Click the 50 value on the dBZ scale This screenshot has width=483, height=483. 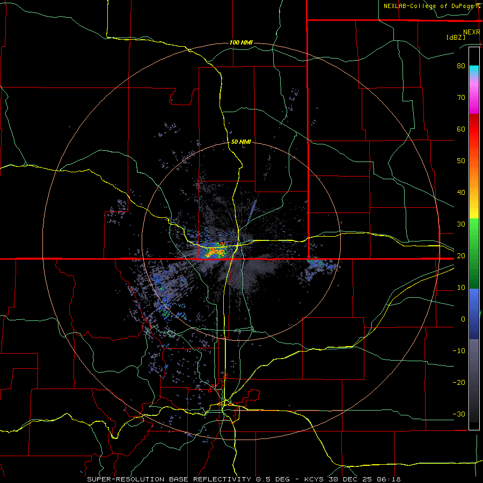pyautogui.click(x=461, y=161)
